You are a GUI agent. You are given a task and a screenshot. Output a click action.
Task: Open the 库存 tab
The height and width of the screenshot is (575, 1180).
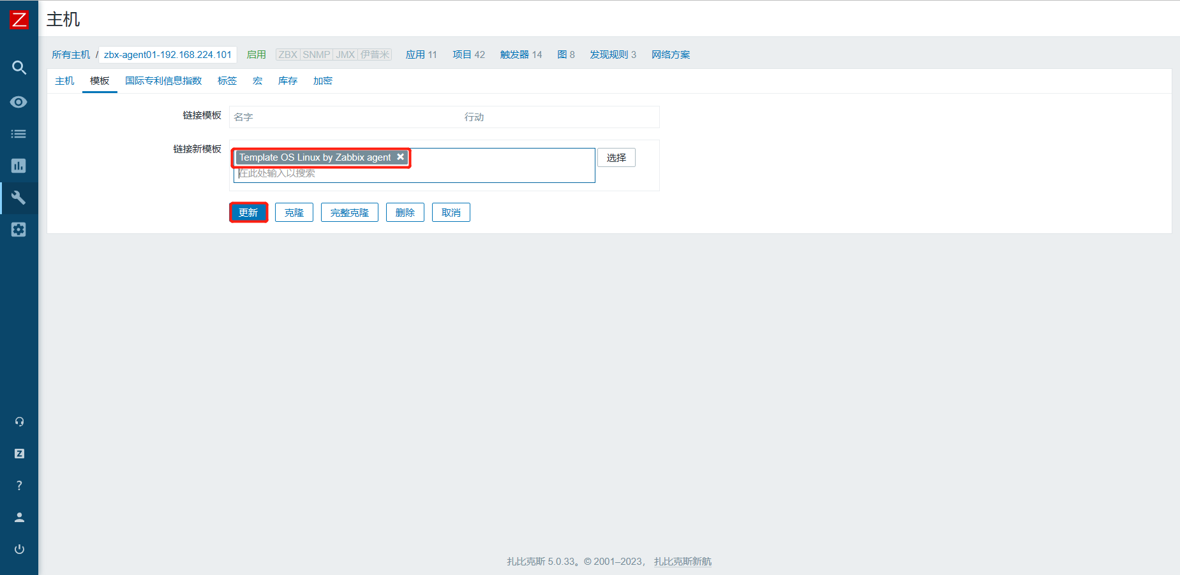[288, 81]
